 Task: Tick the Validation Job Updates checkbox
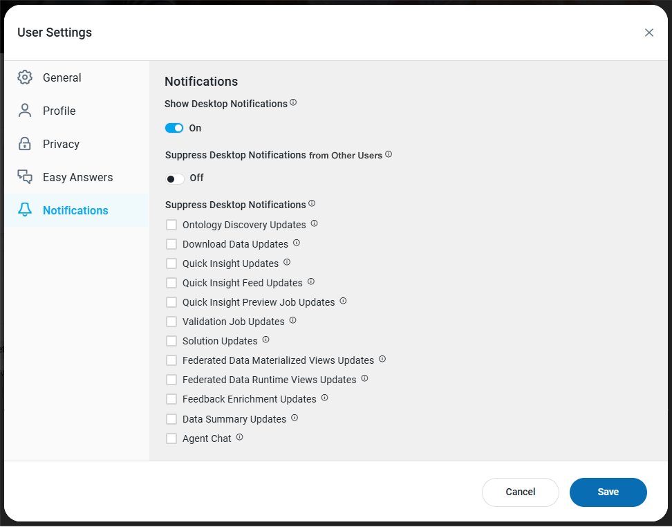point(171,322)
